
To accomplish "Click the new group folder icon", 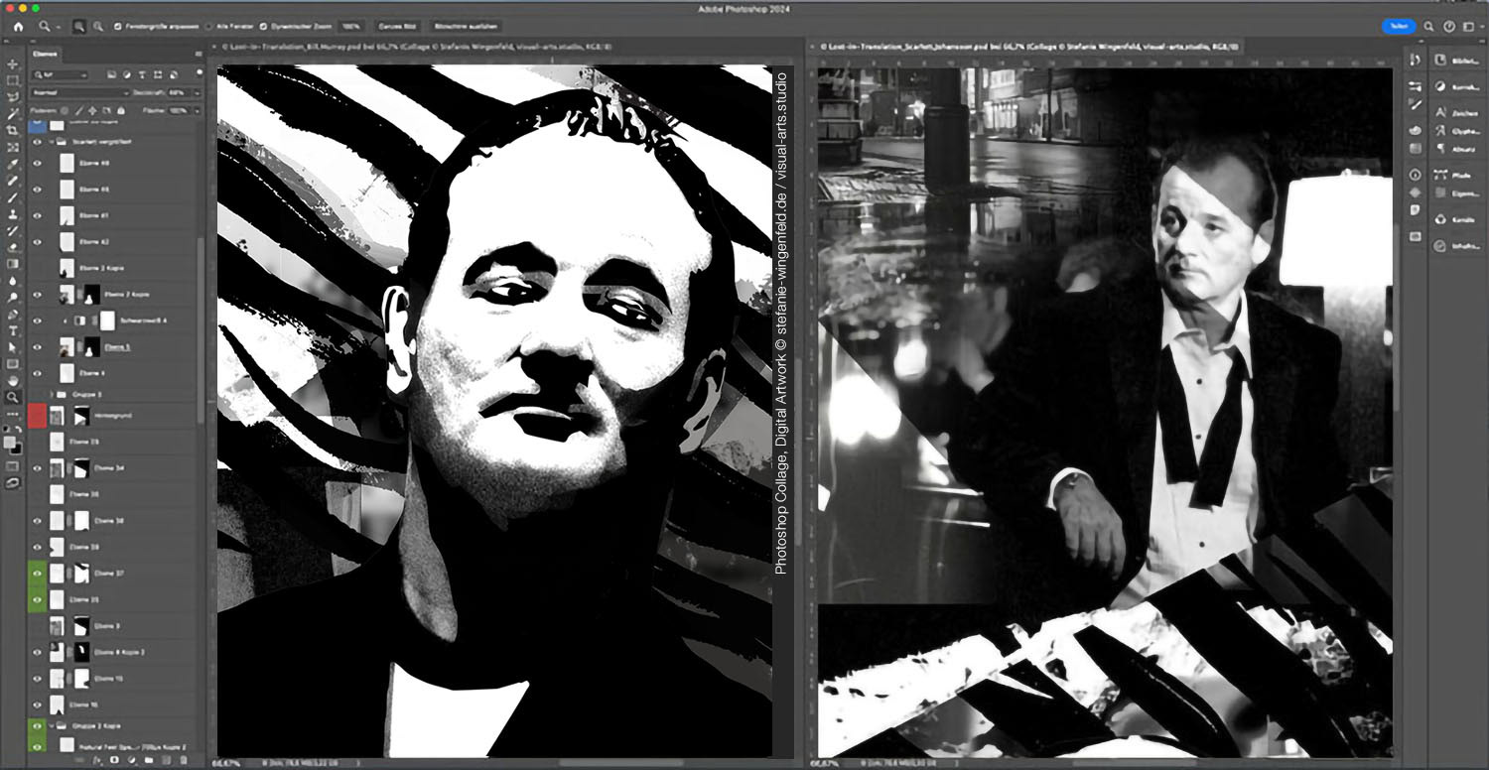I will click(x=148, y=760).
